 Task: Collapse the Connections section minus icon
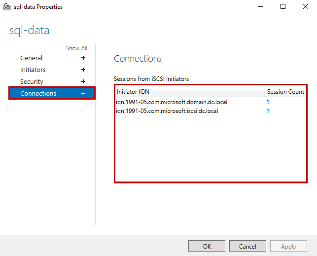(x=83, y=93)
